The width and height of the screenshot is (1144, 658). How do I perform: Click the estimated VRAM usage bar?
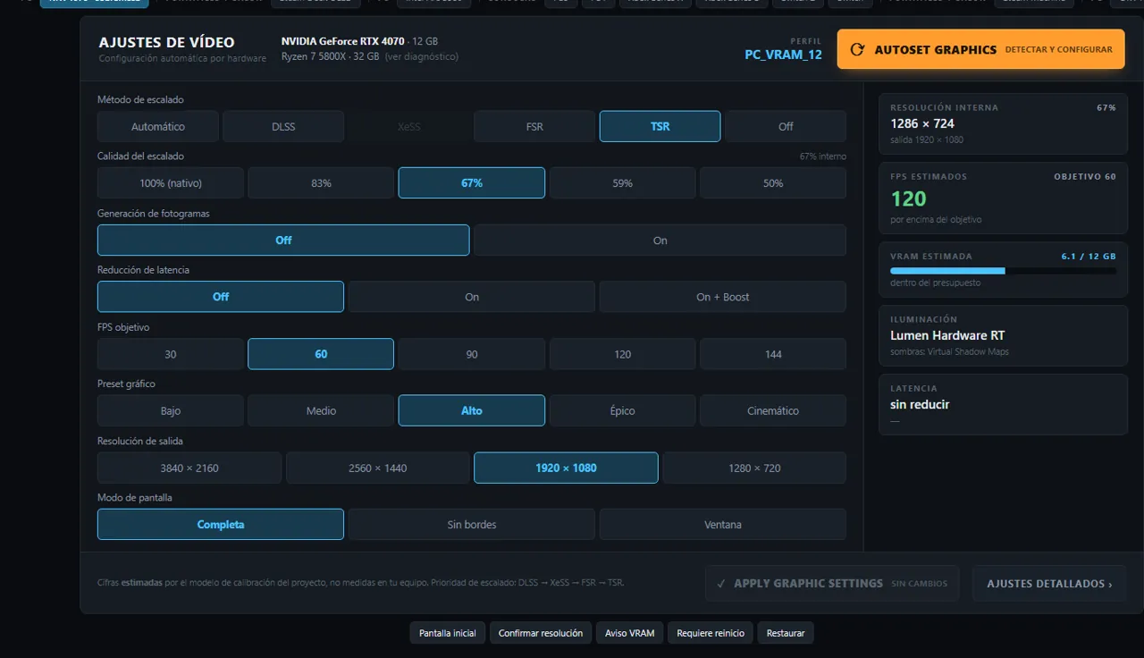click(1003, 270)
